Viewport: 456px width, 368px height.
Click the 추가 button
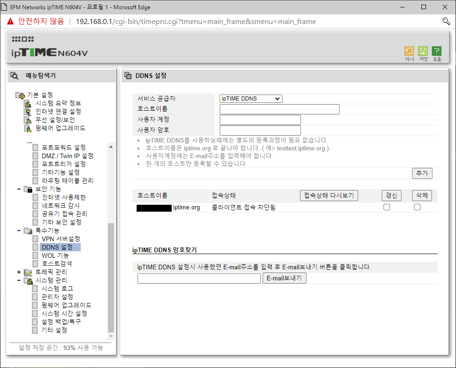pos(422,173)
